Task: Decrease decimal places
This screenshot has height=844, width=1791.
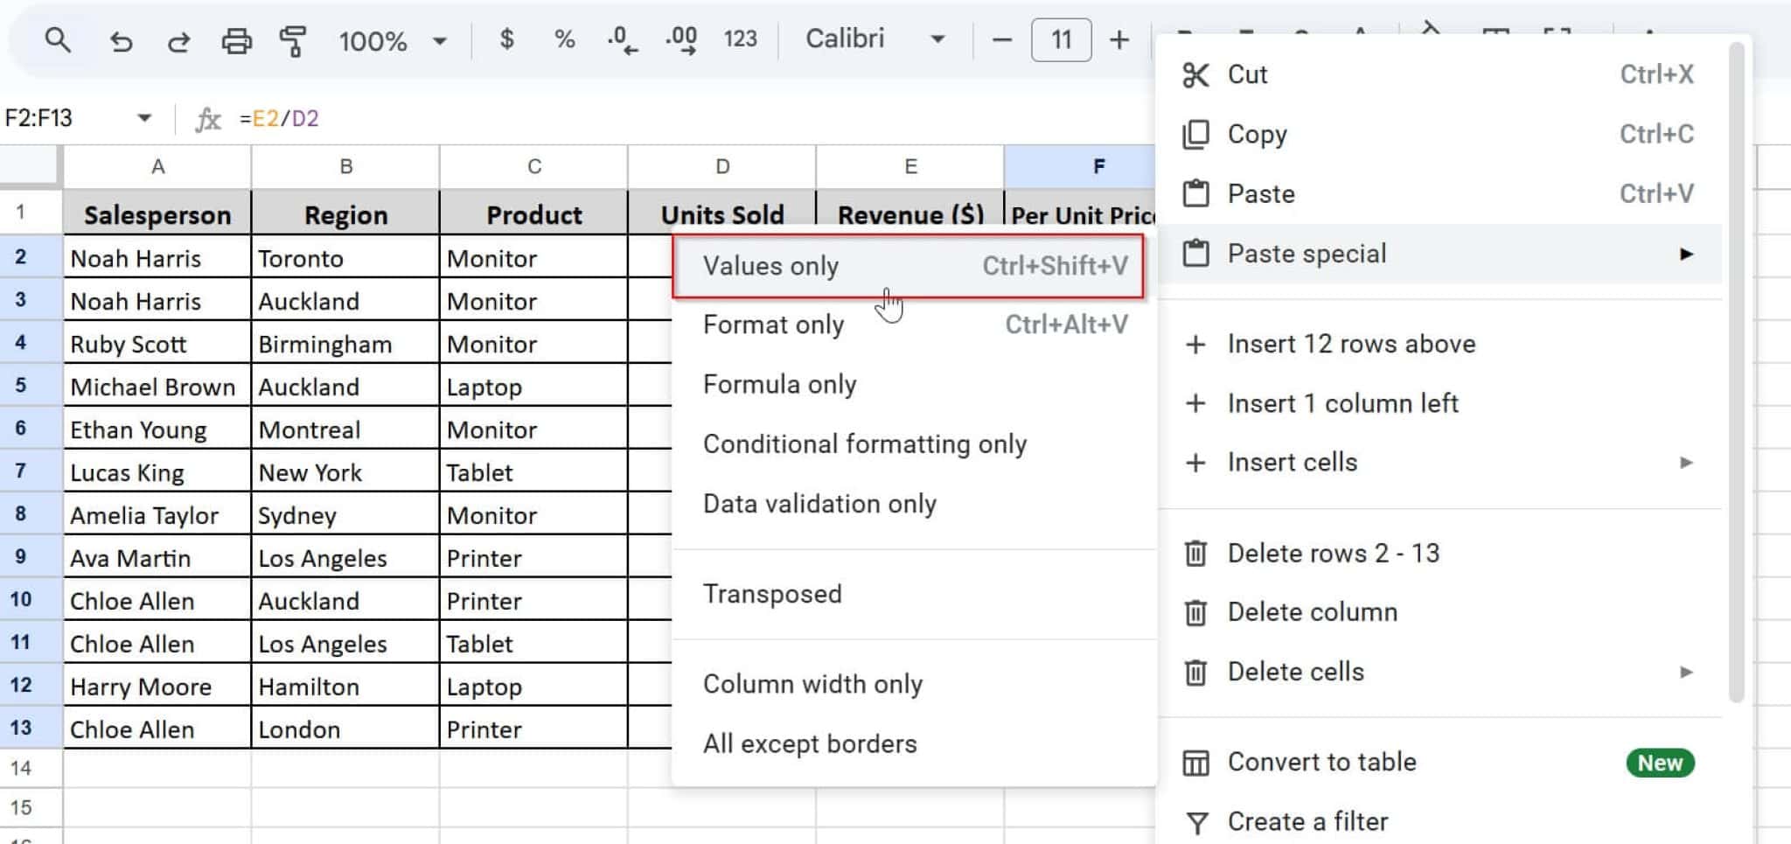Action: pyautogui.click(x=623, y=39)
